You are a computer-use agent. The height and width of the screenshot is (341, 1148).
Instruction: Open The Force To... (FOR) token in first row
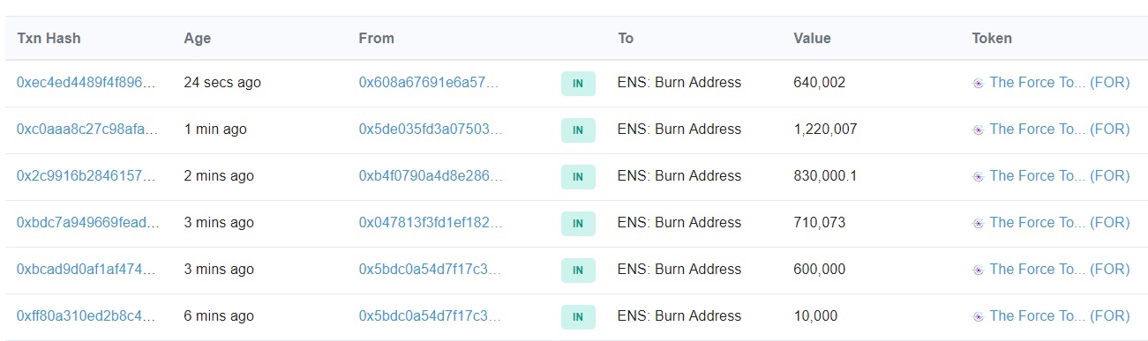(1060, 83)
